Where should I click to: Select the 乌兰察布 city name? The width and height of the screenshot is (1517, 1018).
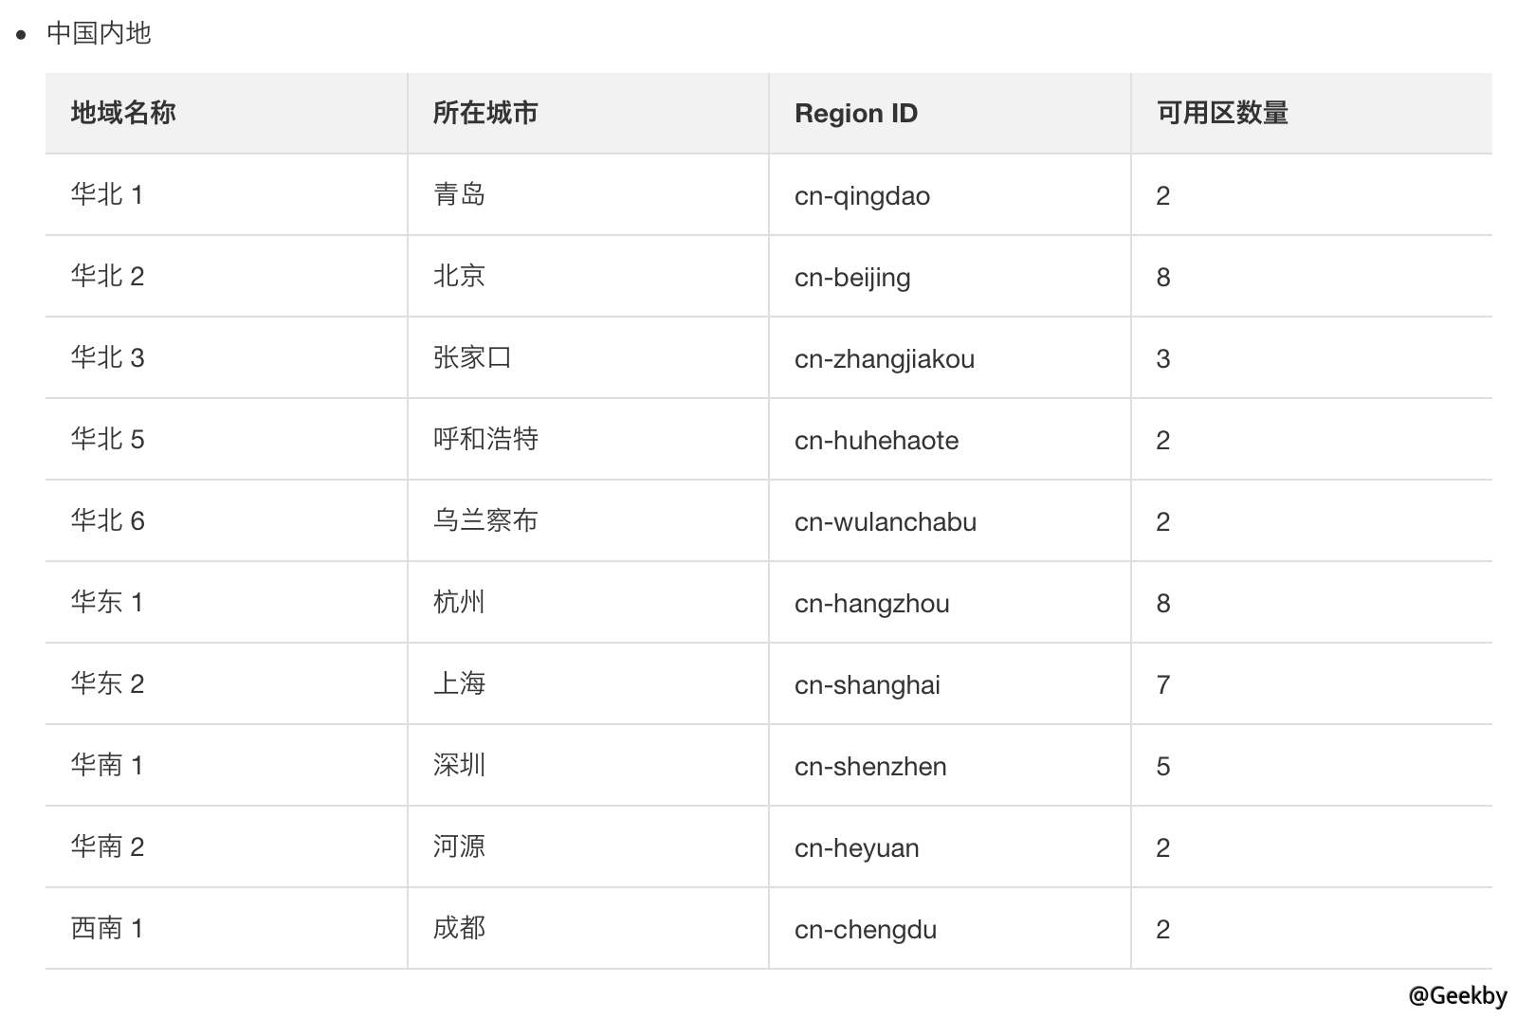tap(485, 520)
